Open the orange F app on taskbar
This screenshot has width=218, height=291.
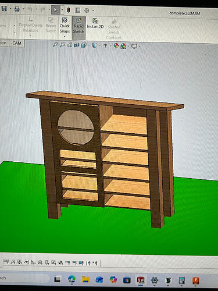196,281
